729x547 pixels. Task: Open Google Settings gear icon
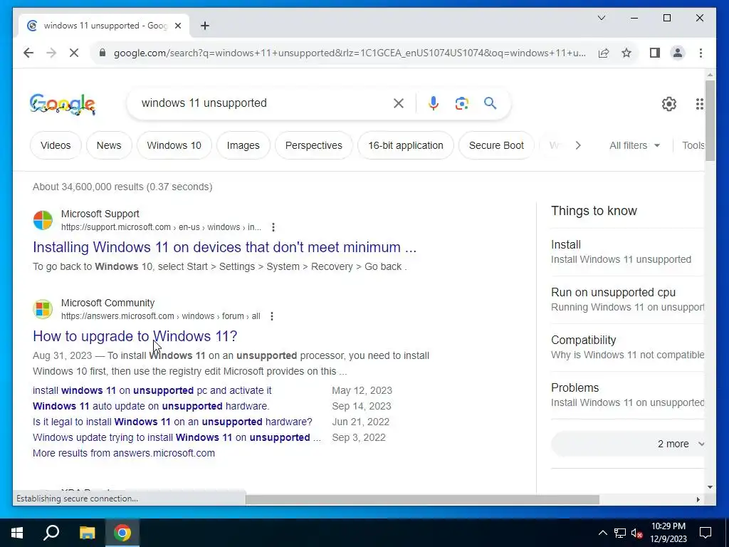pos(668,104)
